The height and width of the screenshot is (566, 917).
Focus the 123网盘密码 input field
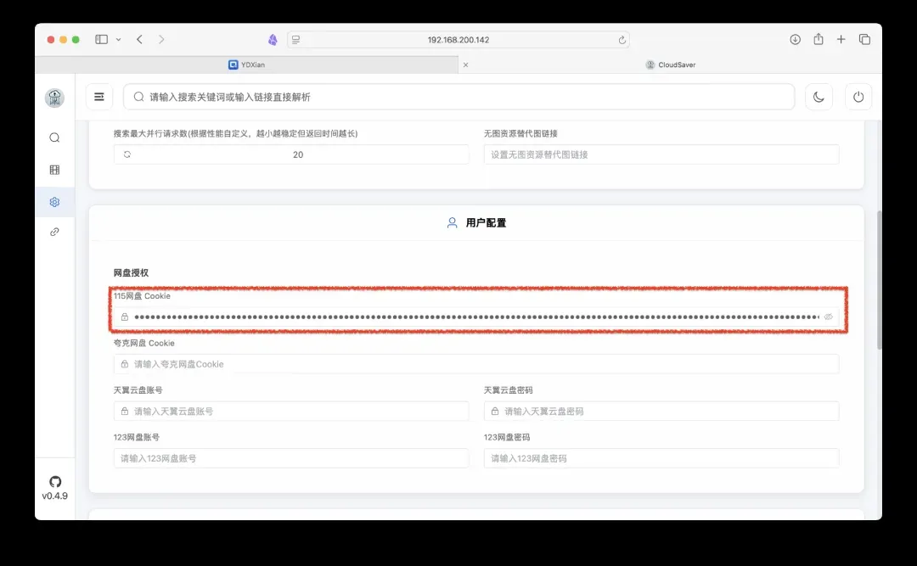(x=661, y=458)
